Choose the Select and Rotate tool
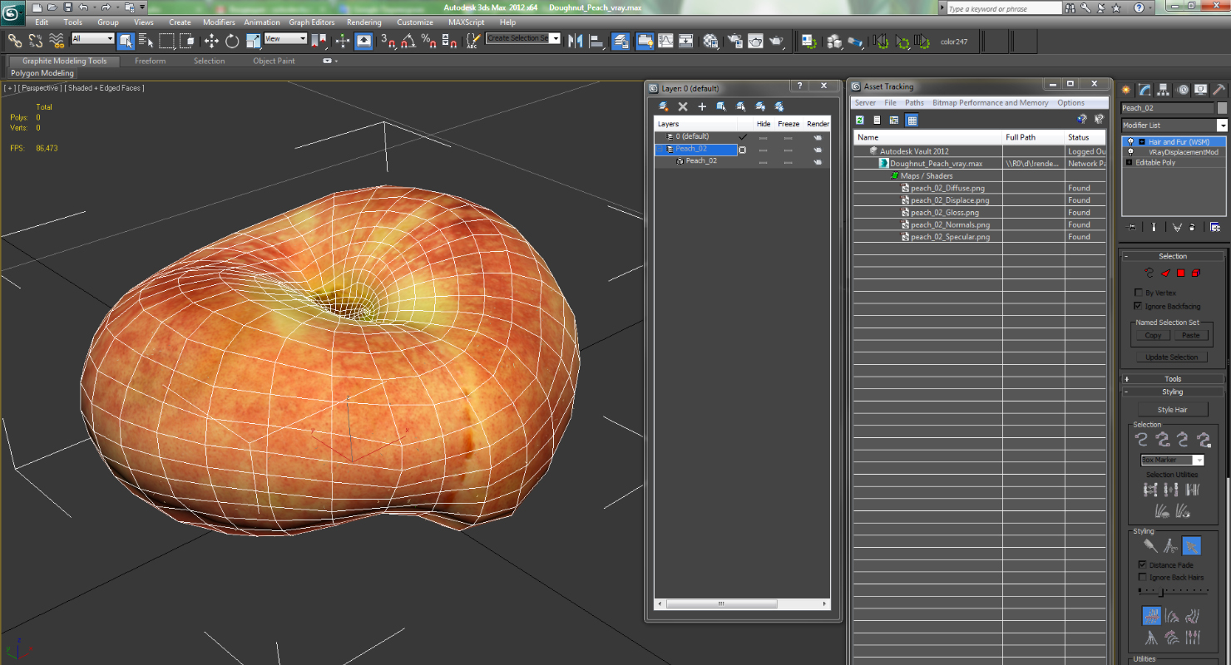Image resolution: width=1231 pixels, height=665 pixels. click(x=232, y=40)
